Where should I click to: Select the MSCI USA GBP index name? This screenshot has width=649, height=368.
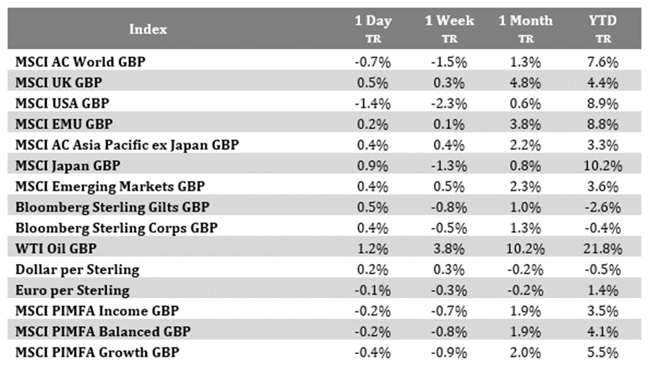[62, 103]
